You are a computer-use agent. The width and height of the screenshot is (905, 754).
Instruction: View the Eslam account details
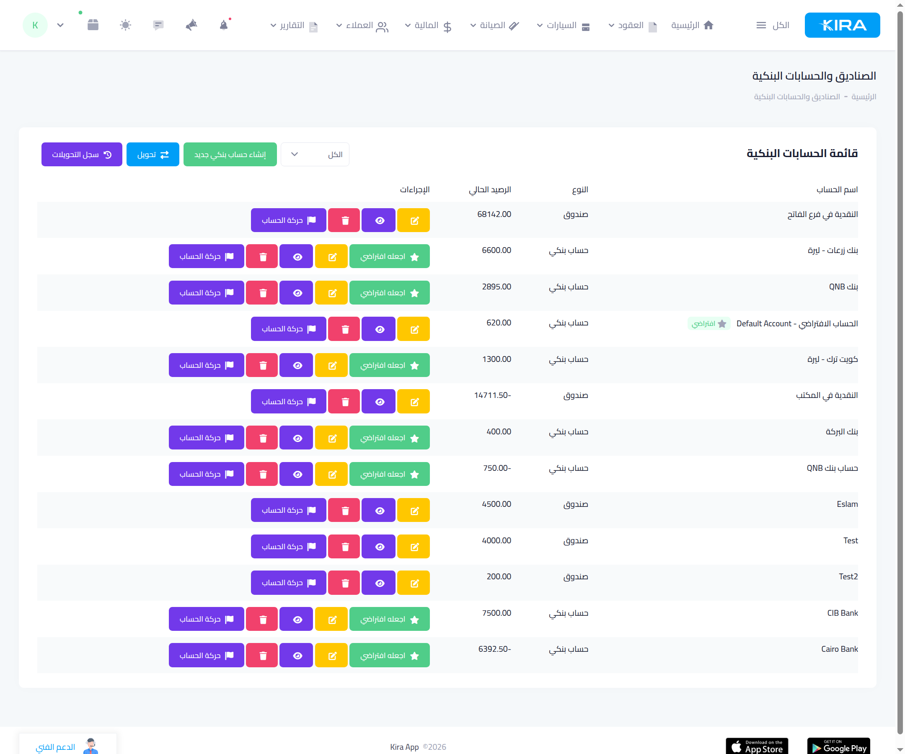378,510
